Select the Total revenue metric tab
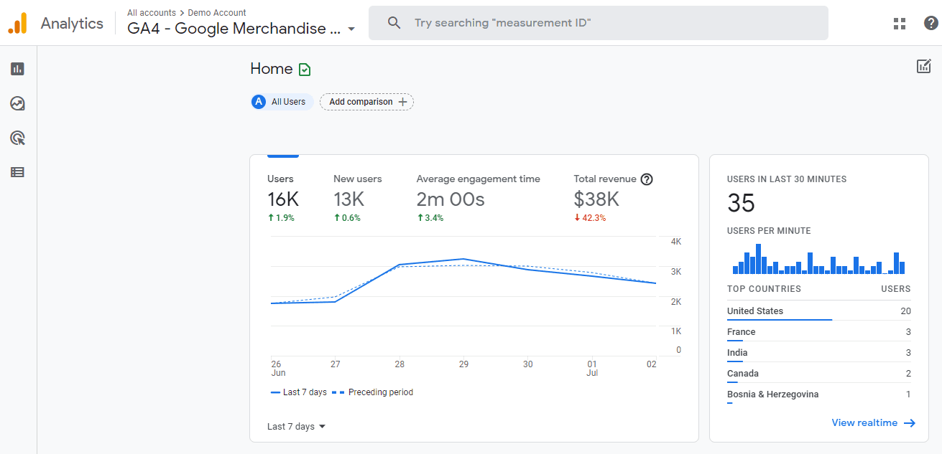The width and height of the screenshot is (942, 454). tap(613, 197)
